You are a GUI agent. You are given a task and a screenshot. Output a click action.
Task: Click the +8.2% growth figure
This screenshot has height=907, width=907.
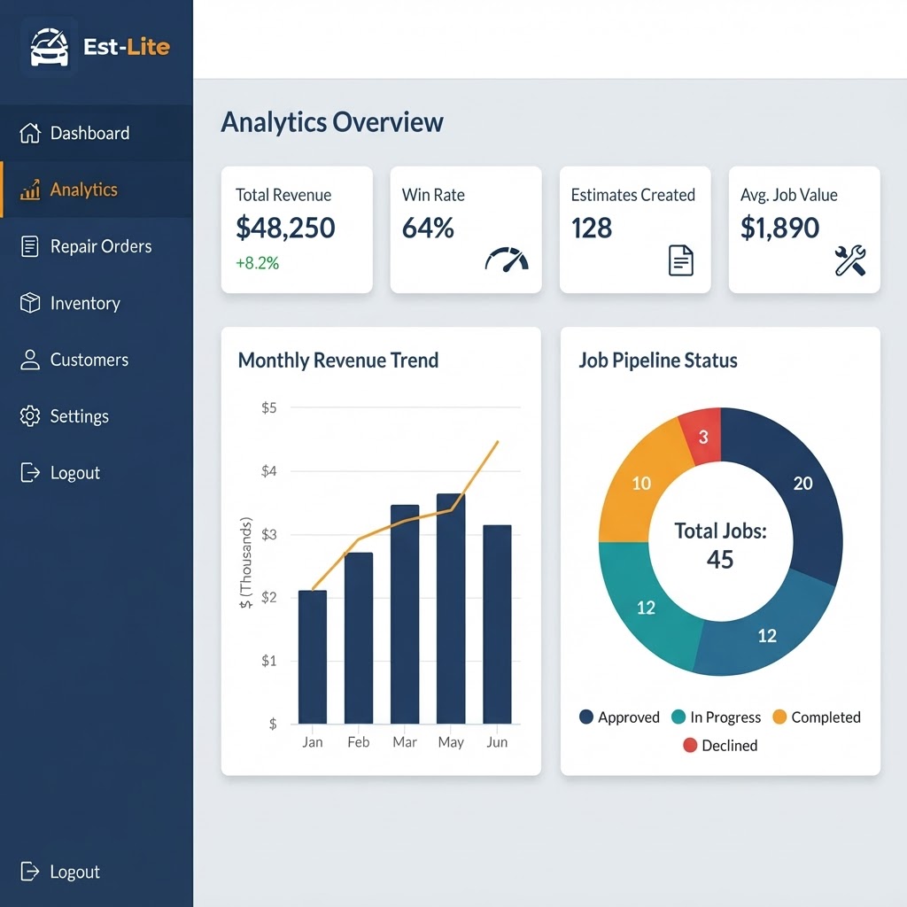[258, 263]
